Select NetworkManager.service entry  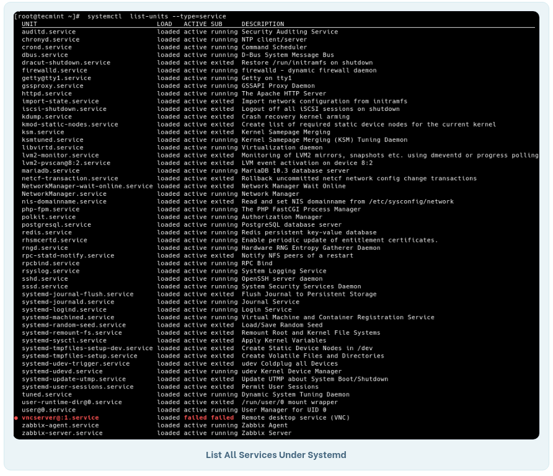pyautogui.click(x=64, y=194)
